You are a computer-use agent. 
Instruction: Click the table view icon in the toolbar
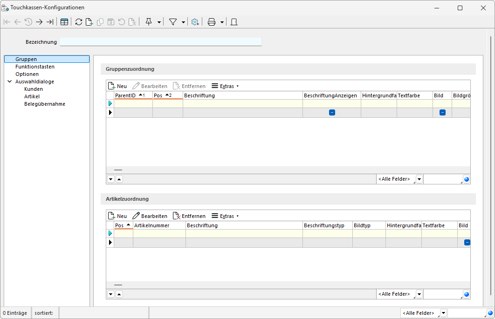(64, 22)
